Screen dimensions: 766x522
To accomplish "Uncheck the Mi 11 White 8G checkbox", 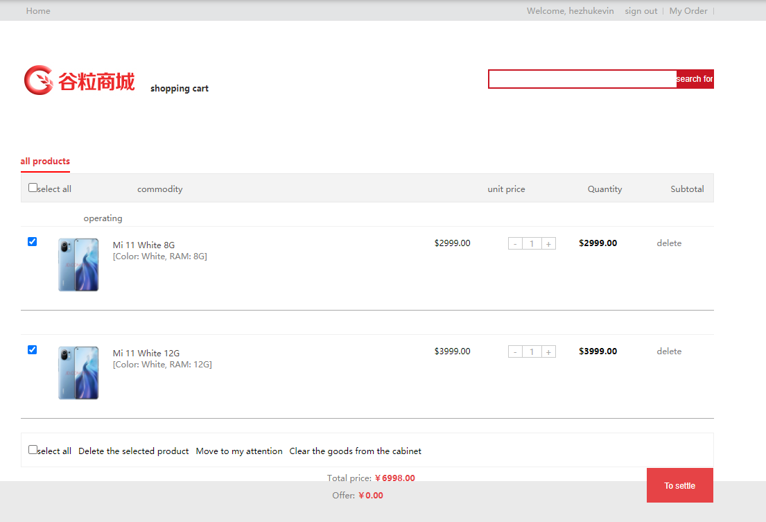I will (33, 242).
